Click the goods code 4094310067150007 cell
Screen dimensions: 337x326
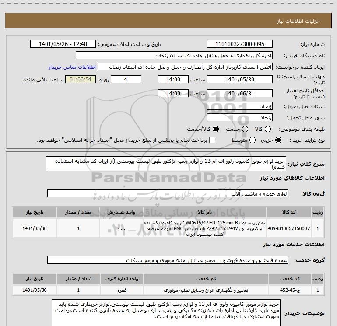[289, 228]
